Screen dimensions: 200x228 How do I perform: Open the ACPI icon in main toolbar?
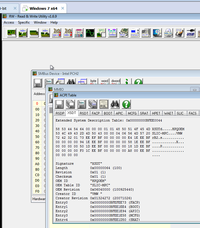click(x=146, y=33)
